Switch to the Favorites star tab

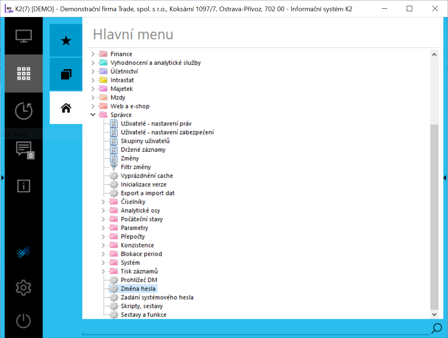tap(65, 41)
